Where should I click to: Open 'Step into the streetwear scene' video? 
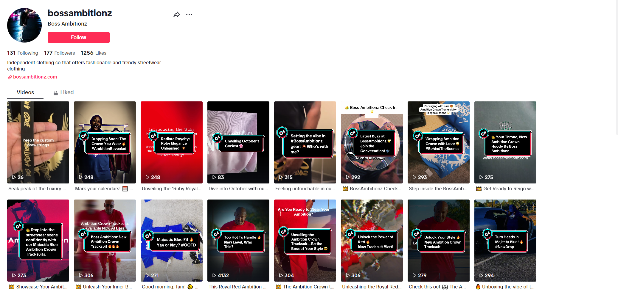(x=38, y=241)
